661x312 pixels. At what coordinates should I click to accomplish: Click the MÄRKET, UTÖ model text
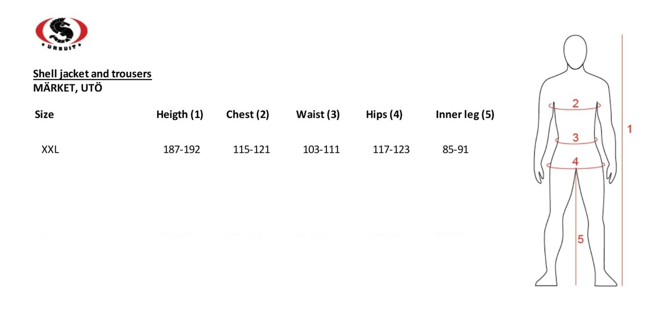pos(68,88)
